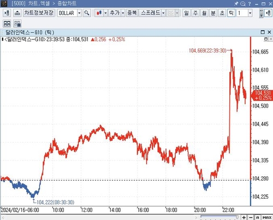Expand the 스프레드 dropdown arrow
Viewport: 273px width, 220px height.
click(163, 13)
